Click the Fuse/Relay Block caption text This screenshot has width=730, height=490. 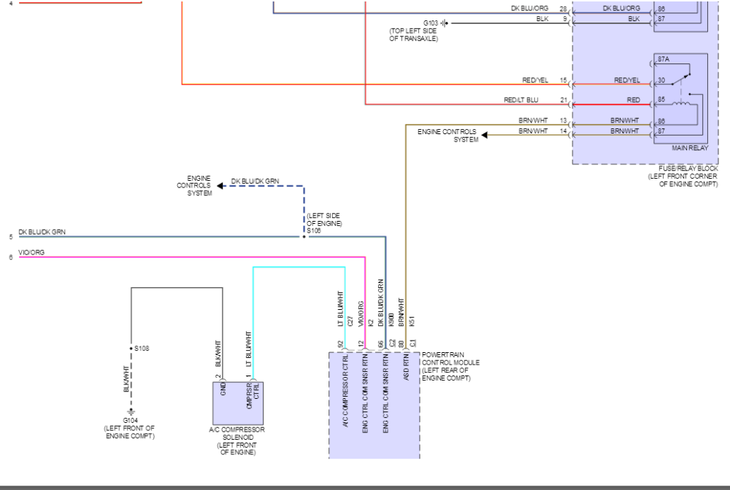tap(682, 176)
